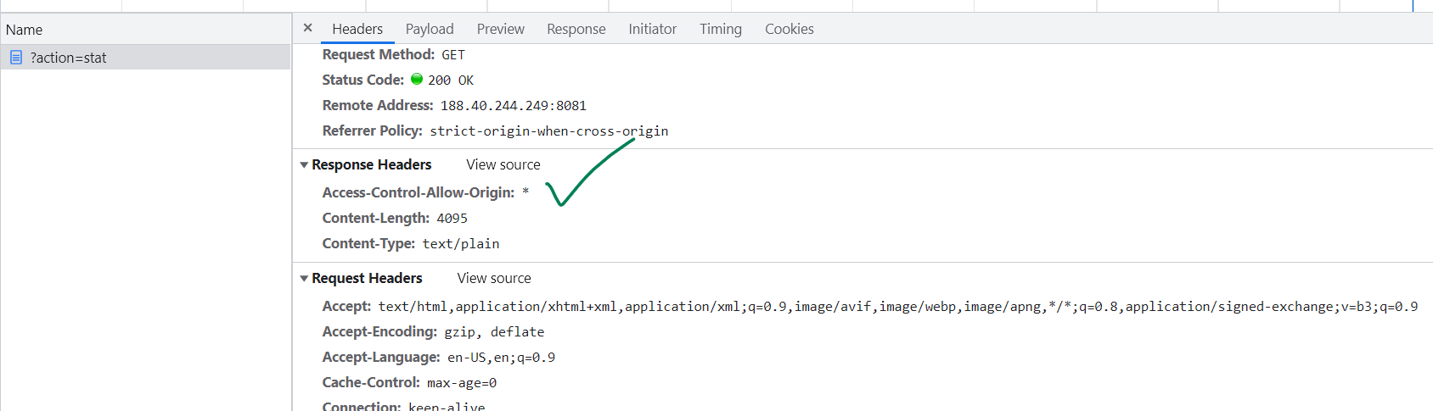Click the Name column header
This screenshot has width=1433, height=411.
(24, 30)
